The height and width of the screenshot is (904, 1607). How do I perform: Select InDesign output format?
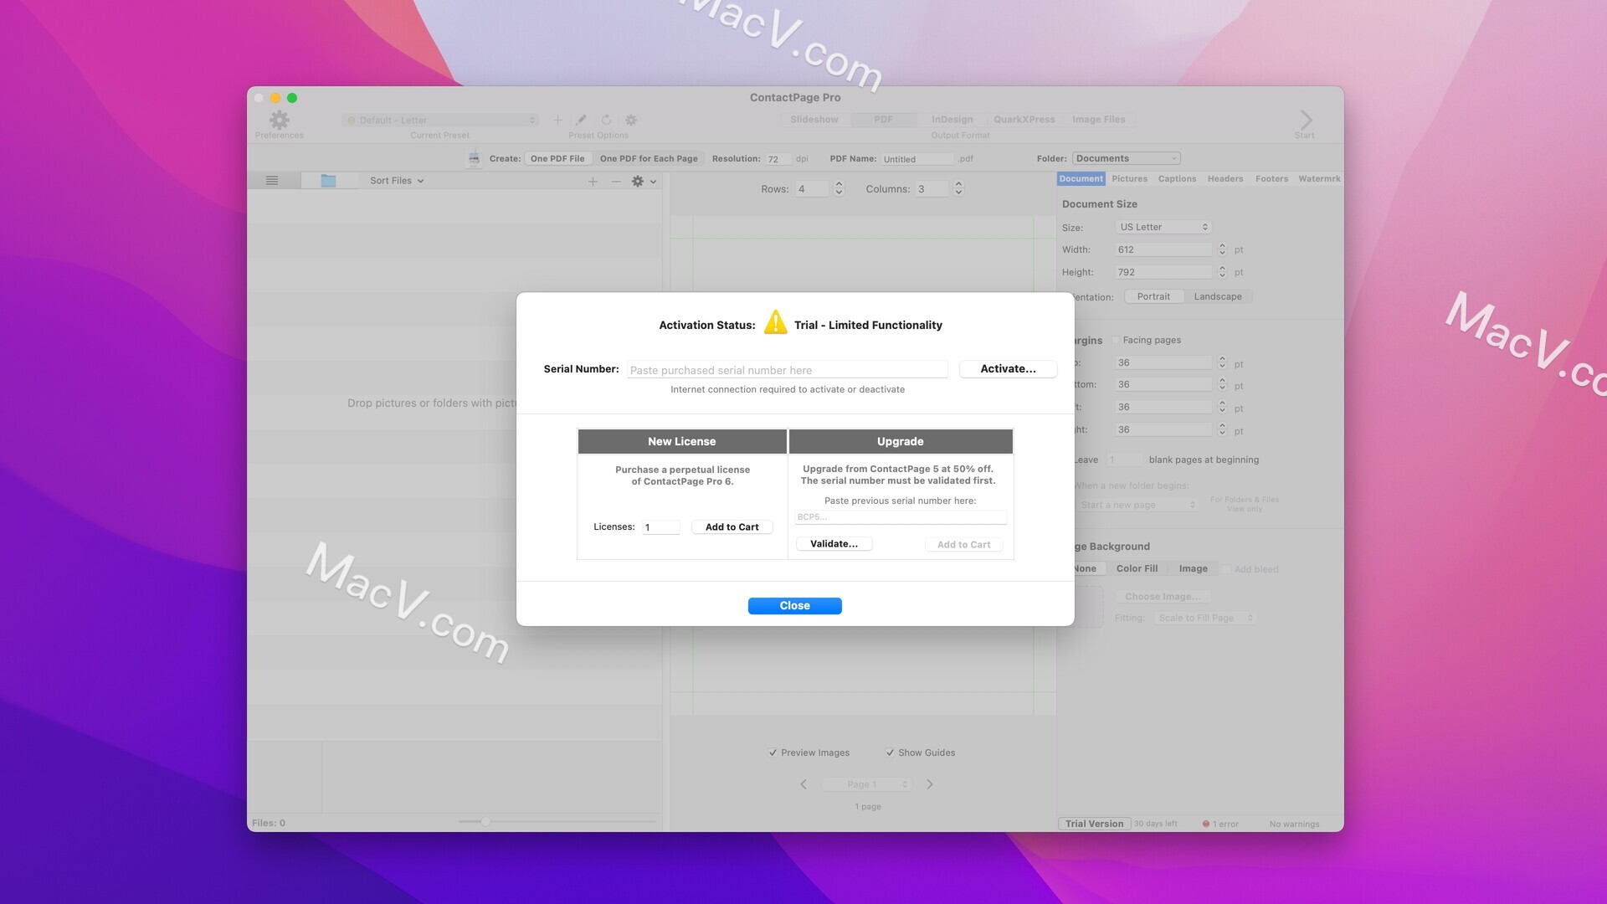coord(952,120)
